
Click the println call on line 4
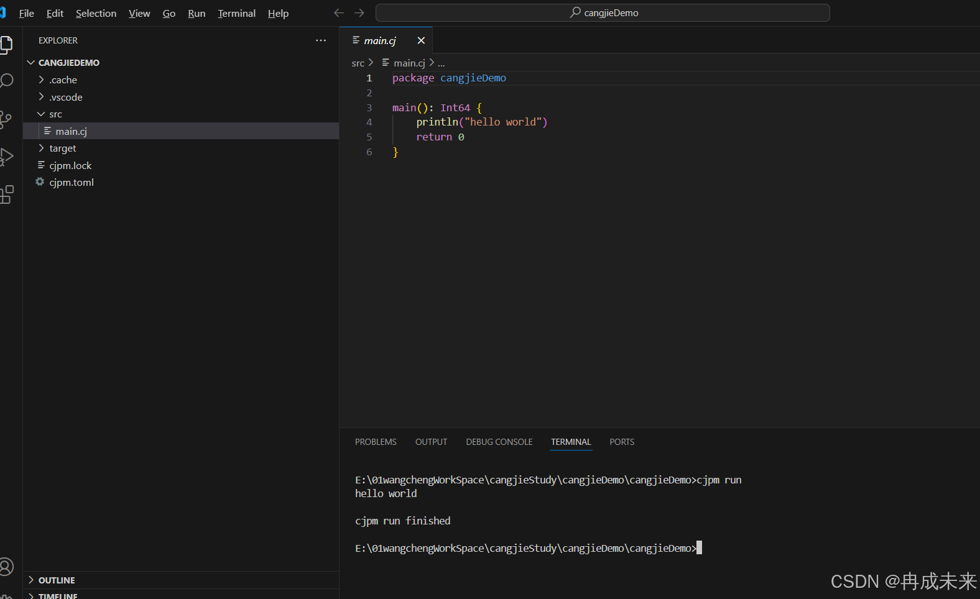pyautogui.click(x=437, y=122)
